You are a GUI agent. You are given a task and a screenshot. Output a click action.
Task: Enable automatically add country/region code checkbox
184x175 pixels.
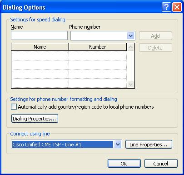coord(14,107)
